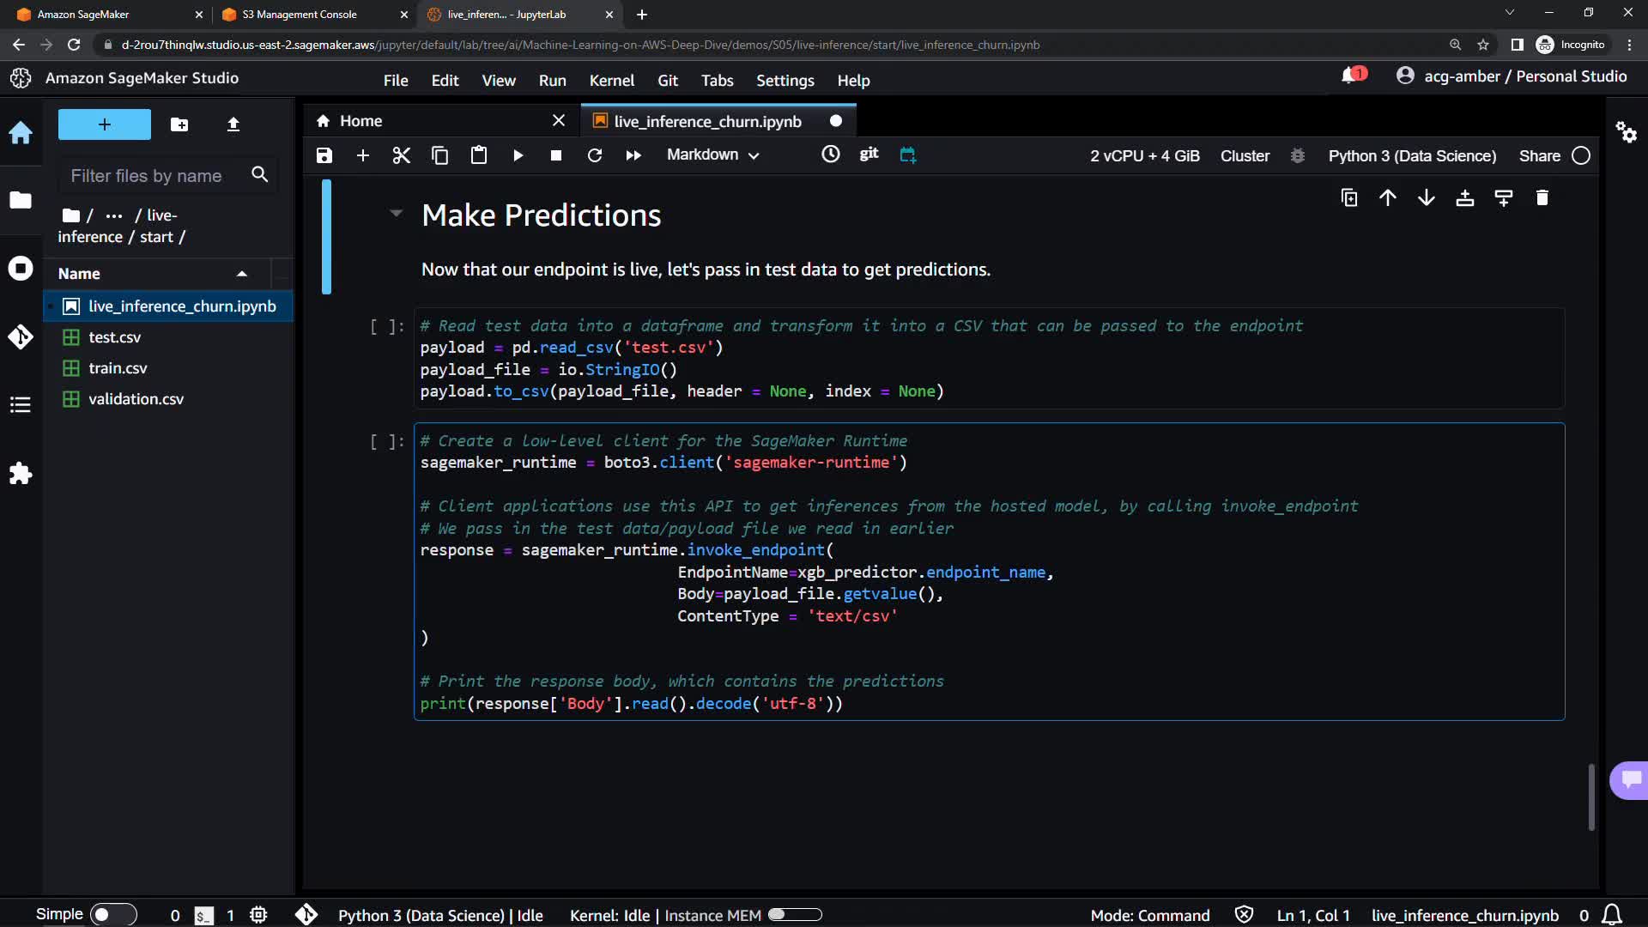Cut the selected cell using the scissors icon

pos(401,155)
